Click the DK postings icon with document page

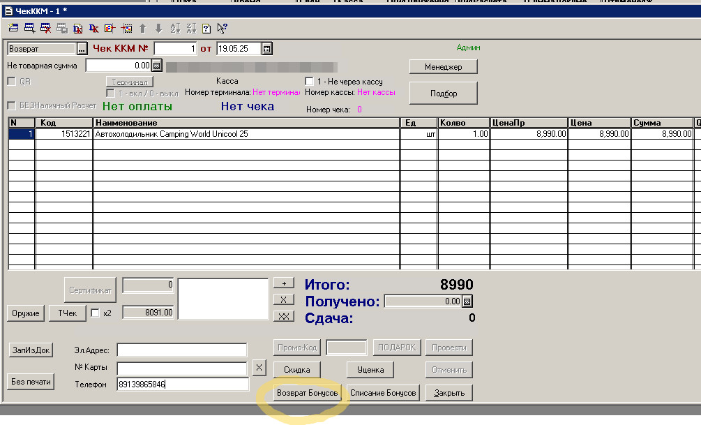click(x=78, y=28)
